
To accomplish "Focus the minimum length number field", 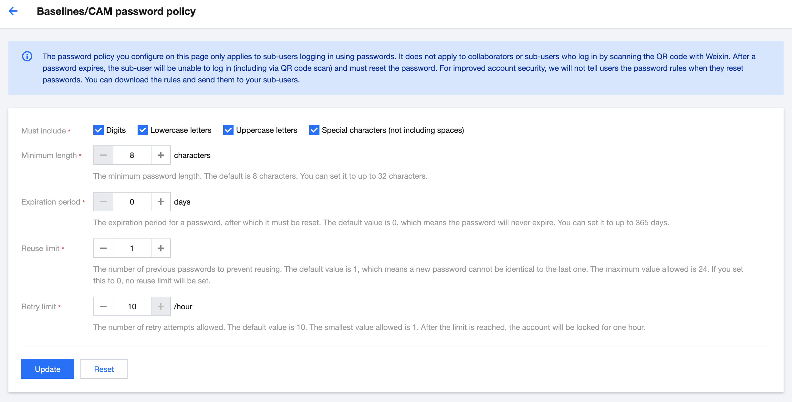I will tap(132, 155).
